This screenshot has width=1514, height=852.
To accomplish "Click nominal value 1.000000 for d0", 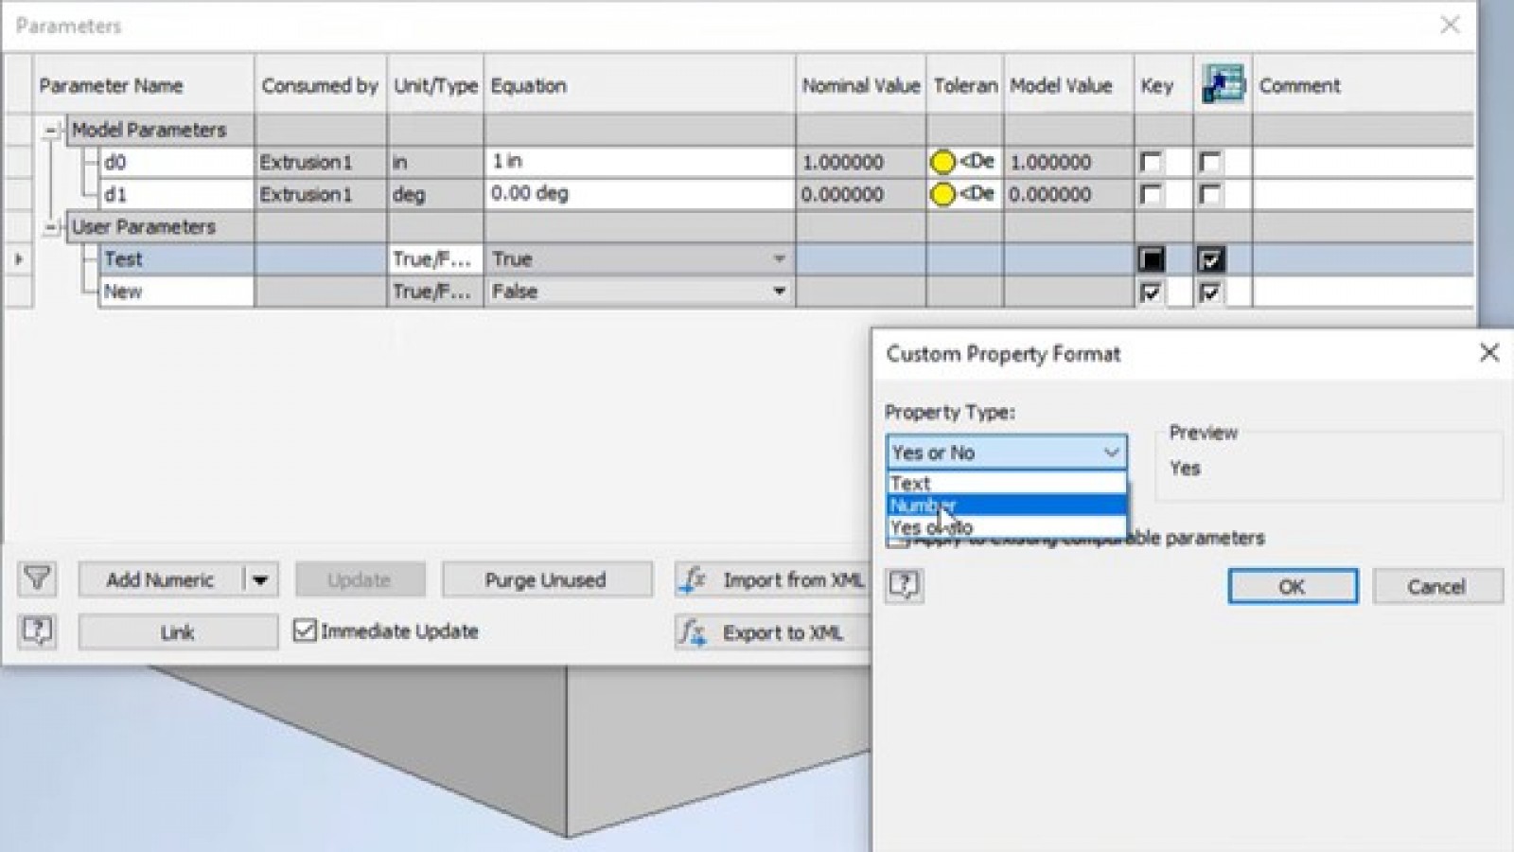I will click(861, 162).
